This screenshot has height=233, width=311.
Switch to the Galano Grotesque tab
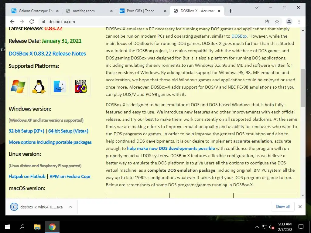35,11
